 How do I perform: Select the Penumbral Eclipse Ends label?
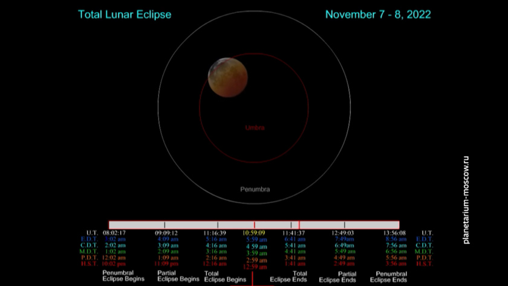[388, 276]
